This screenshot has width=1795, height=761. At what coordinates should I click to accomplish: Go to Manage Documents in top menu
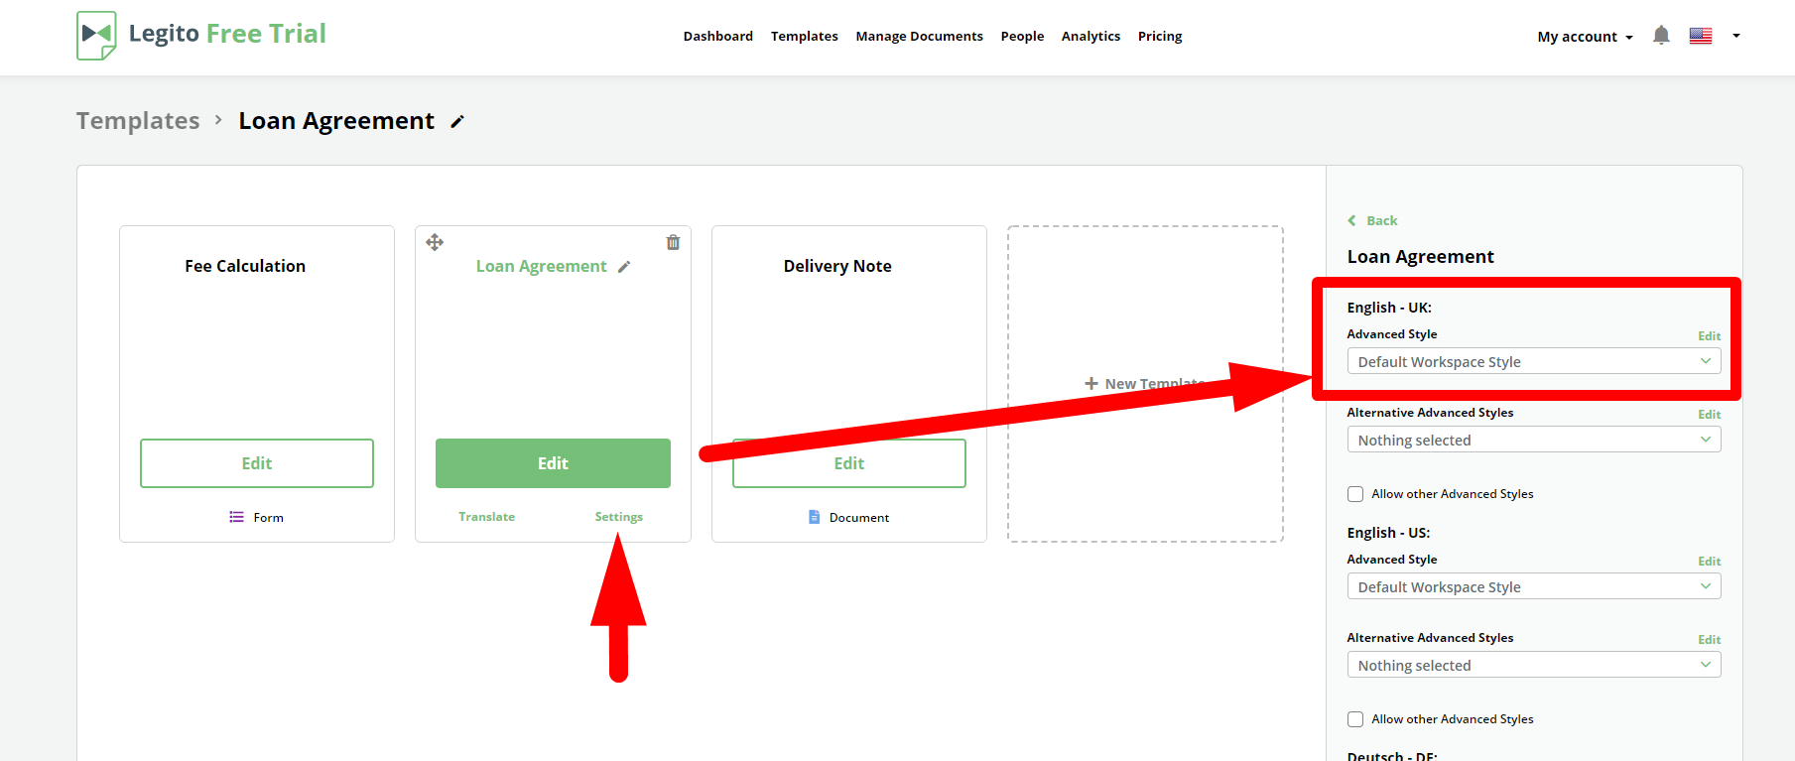pyautogui.click(x=919, y=37)
